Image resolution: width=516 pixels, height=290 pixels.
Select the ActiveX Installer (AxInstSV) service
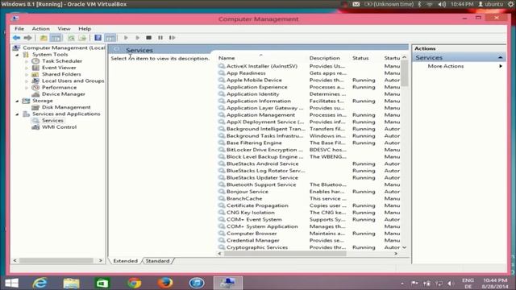pos(261,66)
